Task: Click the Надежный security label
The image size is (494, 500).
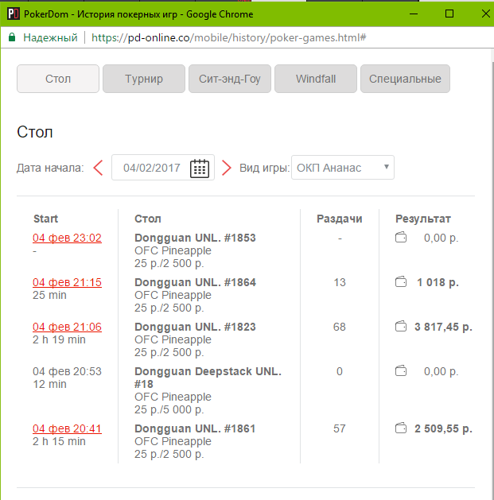Action: pos(50,37)
